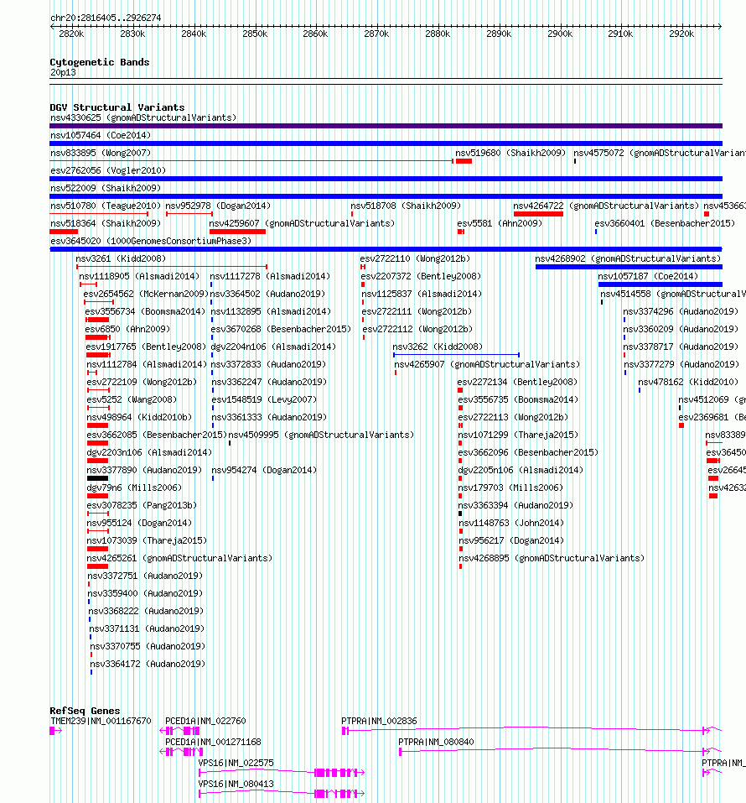Image resolution: width=746 pixels, height=803 pixels.
Task: Open the nsv833895 (Wong2007) variant
Action: (x=101, y=153)
